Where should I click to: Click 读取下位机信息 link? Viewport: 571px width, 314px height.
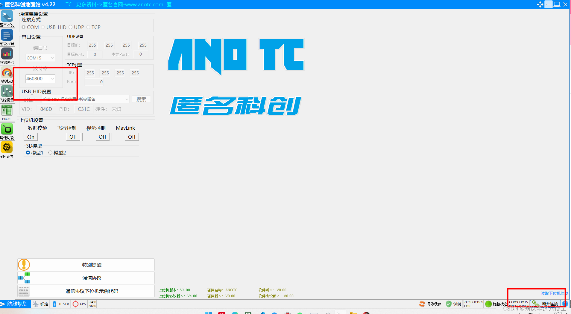[554, 293]
